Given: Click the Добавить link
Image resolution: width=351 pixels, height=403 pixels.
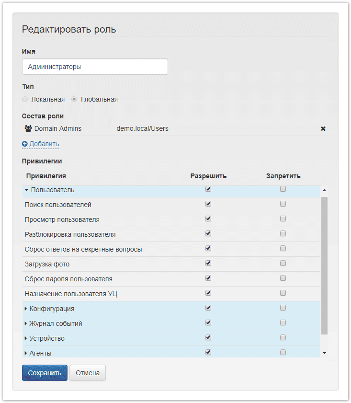Looking at the screenshot, I should point(44,144).
